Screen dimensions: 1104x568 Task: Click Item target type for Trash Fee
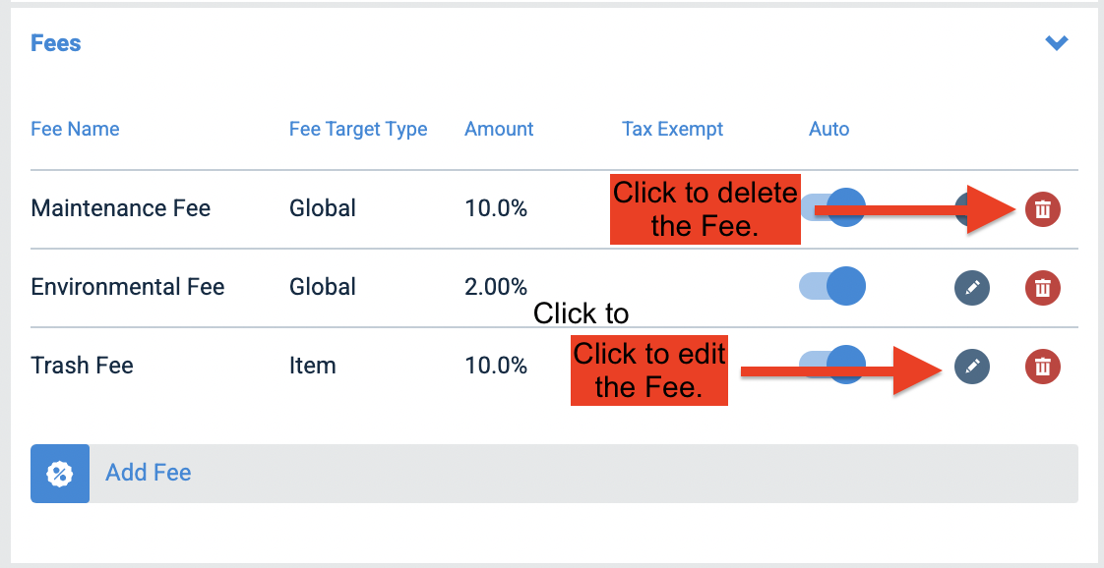pos(313,366)
